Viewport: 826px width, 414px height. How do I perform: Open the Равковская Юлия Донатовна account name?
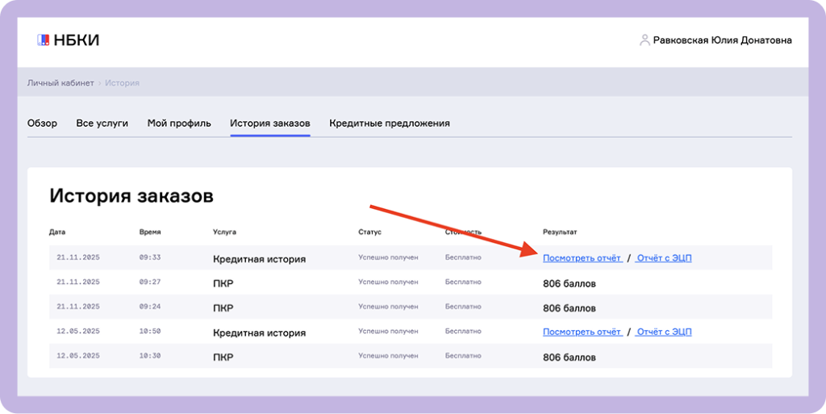point(722,40)
